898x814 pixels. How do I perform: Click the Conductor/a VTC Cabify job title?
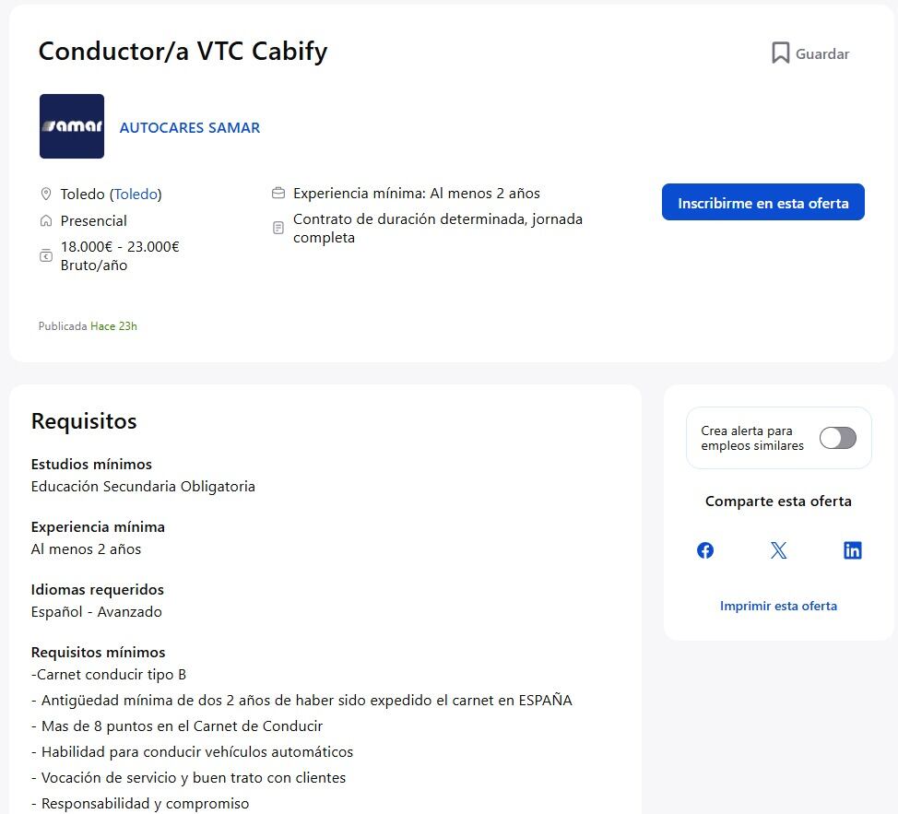pyautogui.click(x=182, y=51)
